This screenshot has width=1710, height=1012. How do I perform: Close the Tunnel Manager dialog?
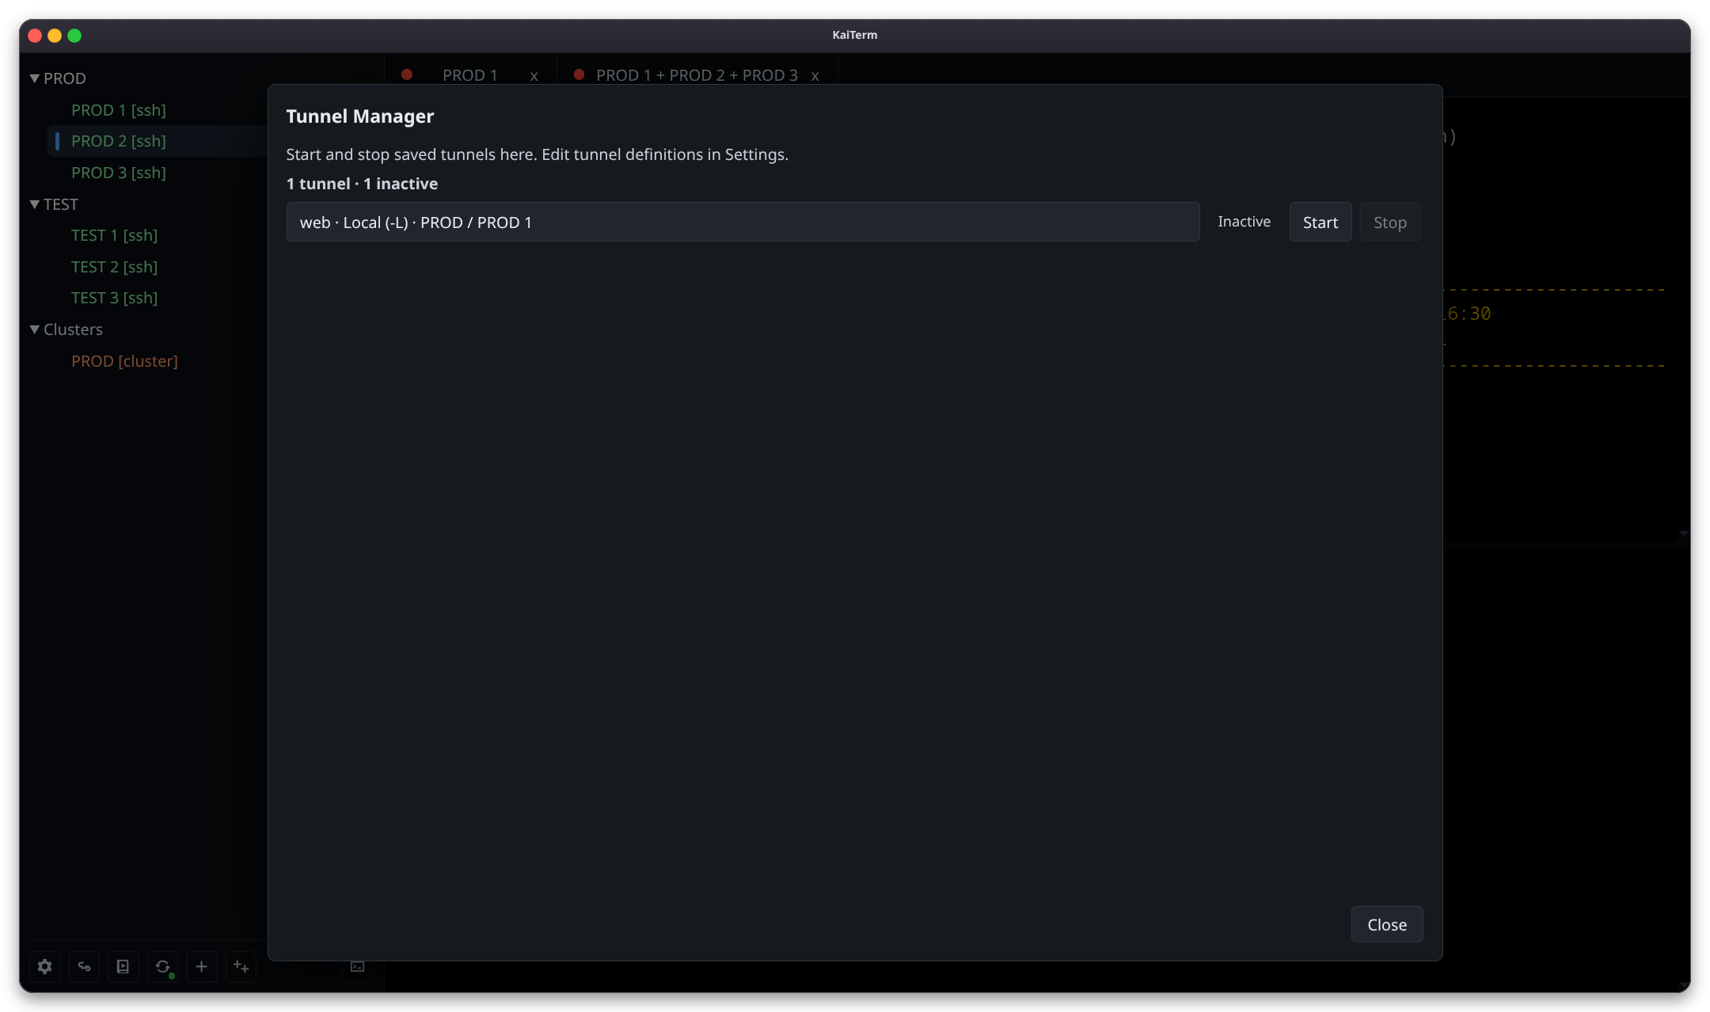click(x=1386, y=924)
